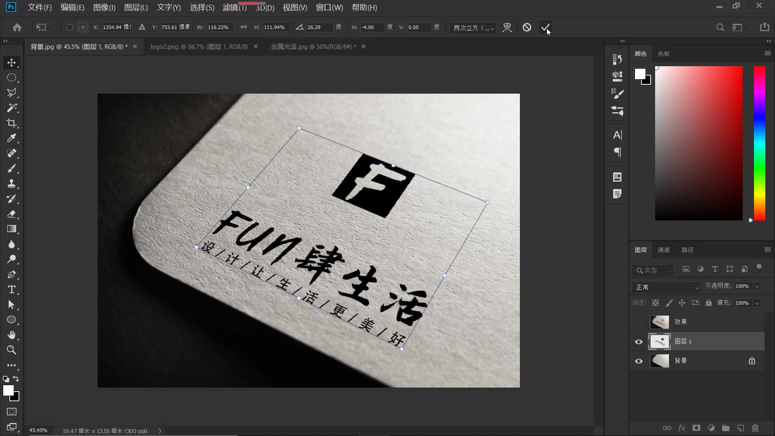This screenshot has width=775, height=436.
Task: Commit the transform with the checkmark
Action: pyautogui.click(x=545, y=27)
